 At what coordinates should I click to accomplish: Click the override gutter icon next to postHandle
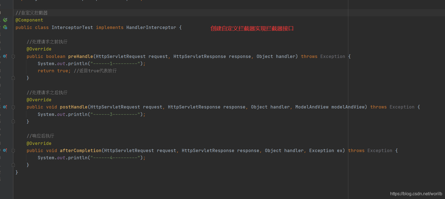(x=5, y=107)
